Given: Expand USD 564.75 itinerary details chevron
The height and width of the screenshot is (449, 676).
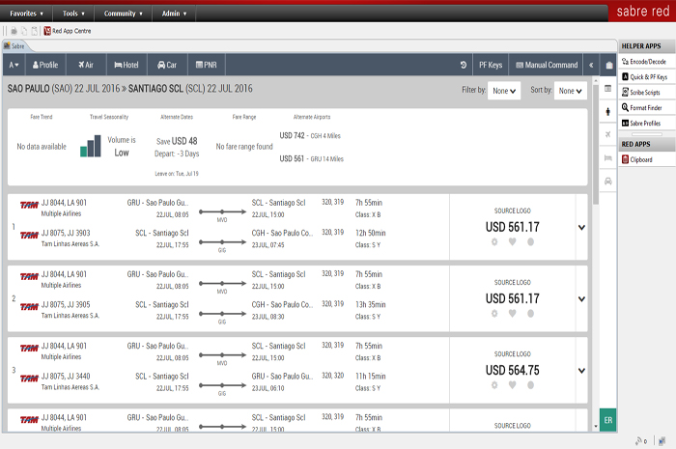Looking at the screenshot, I should pos(581,371).
